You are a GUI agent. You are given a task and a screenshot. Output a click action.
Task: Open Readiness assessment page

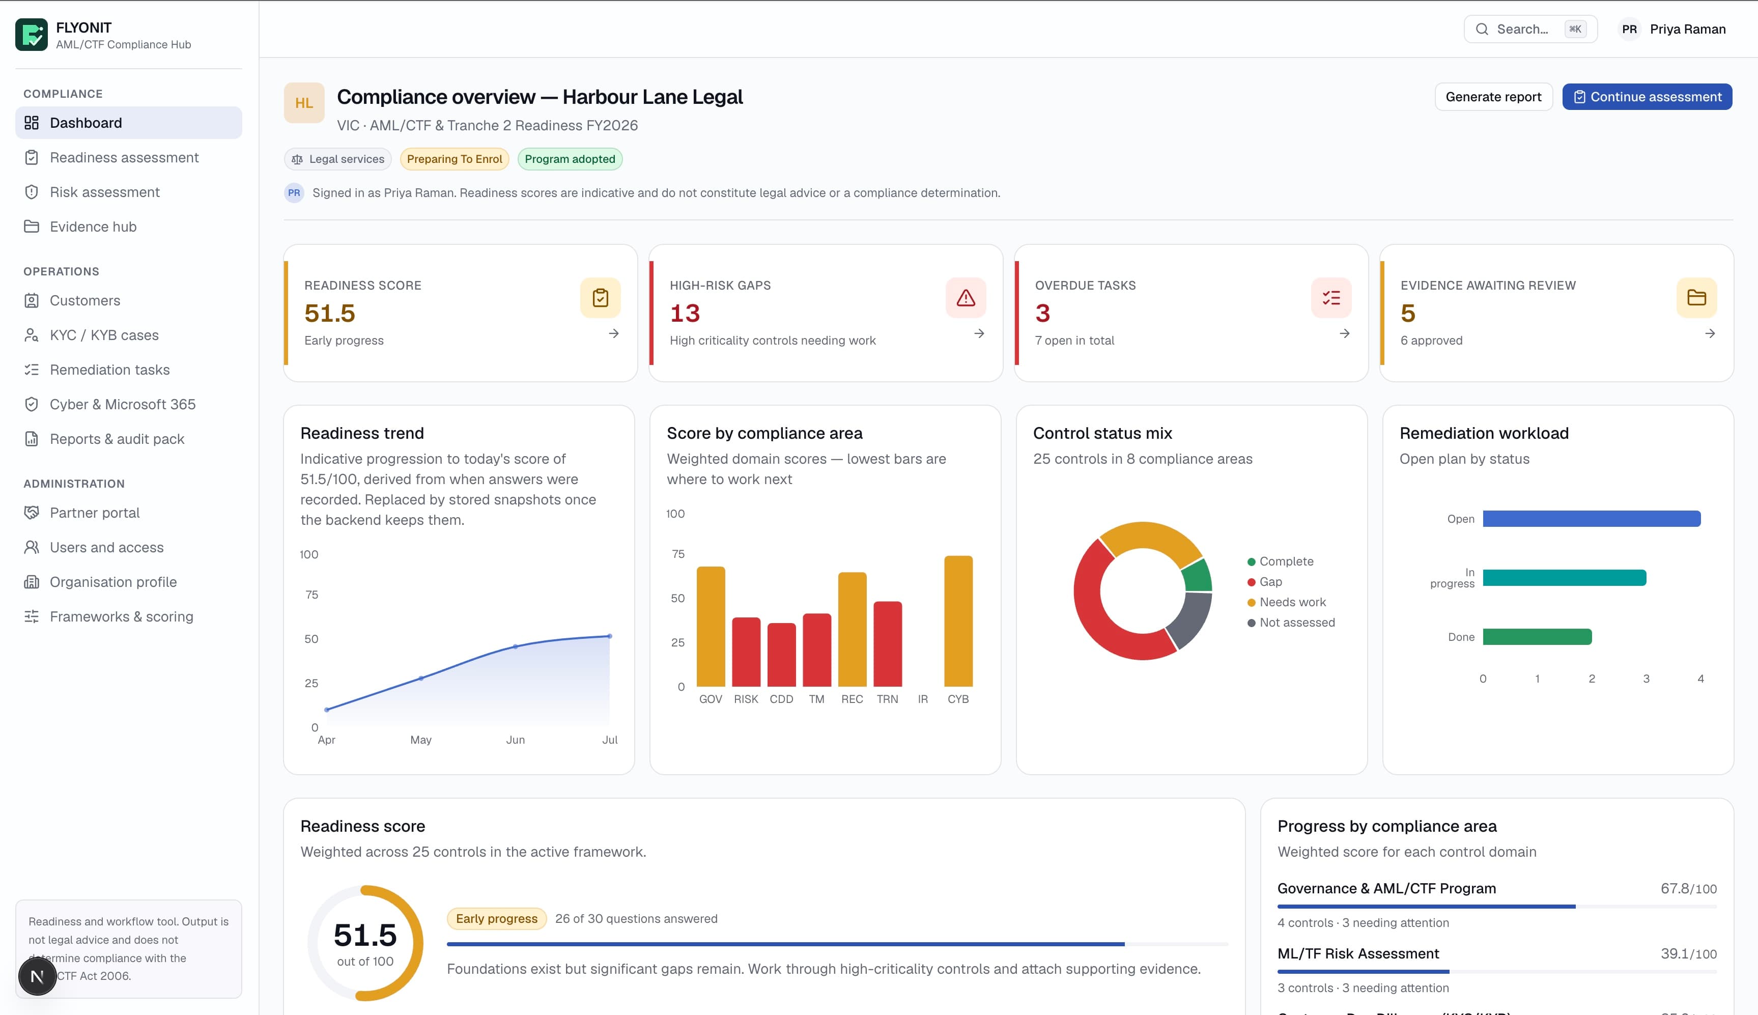click(x=128, y=158)
